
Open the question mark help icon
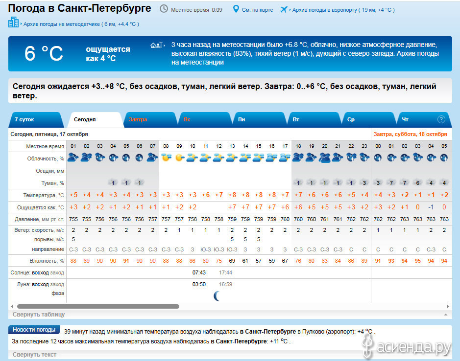[441, 119]
